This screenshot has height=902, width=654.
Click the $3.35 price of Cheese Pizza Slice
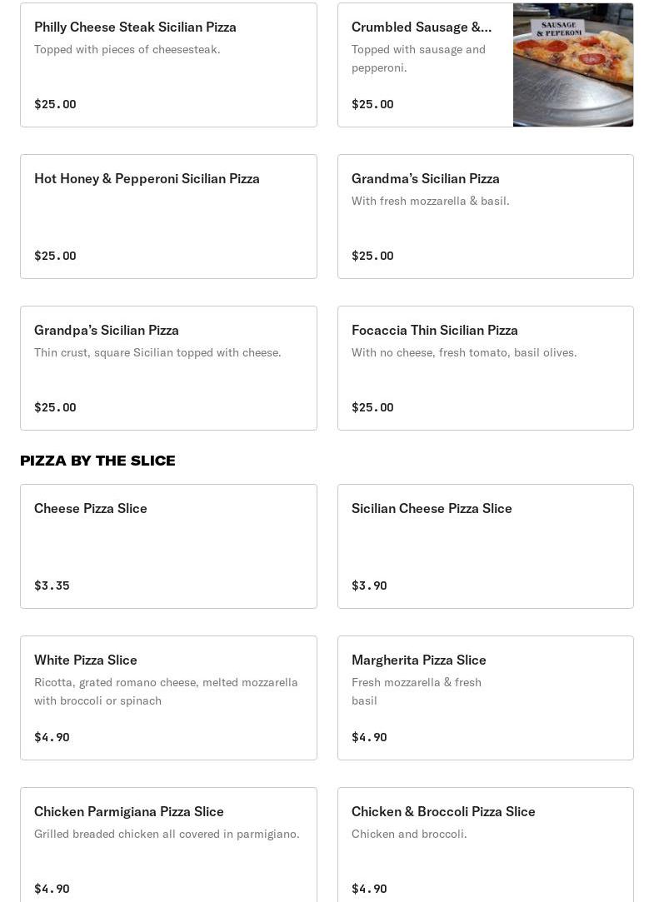[52, 586]
